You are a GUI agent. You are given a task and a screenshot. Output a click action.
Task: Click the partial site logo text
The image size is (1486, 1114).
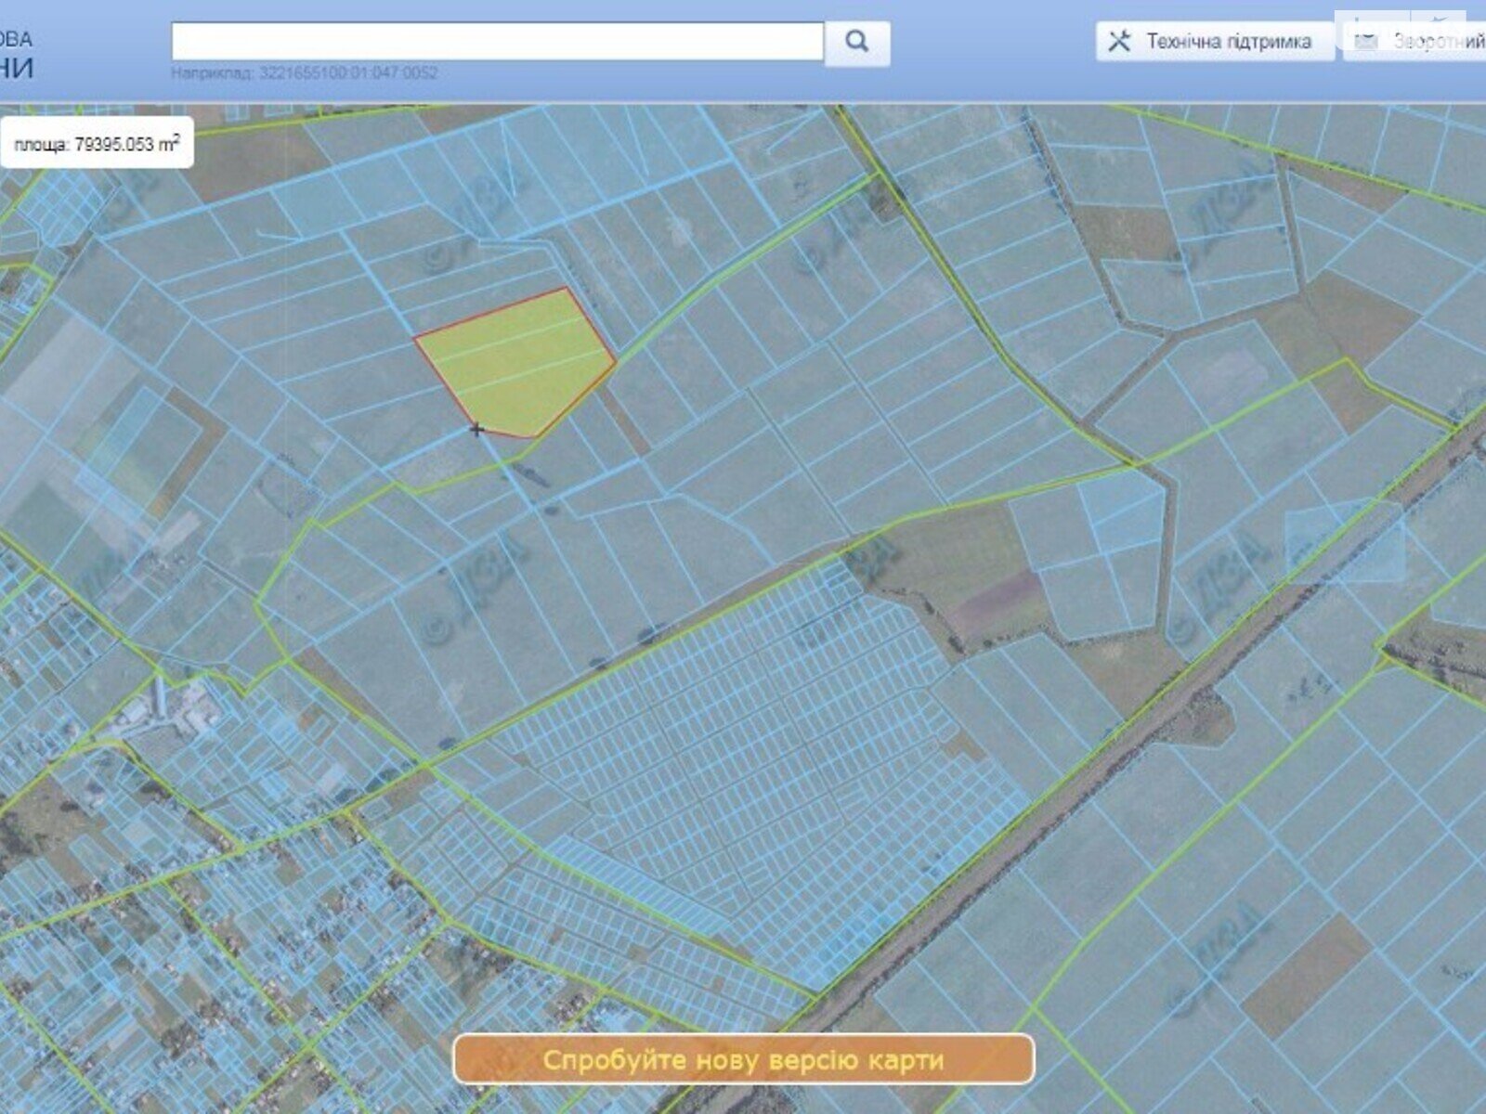pos(17,54)
